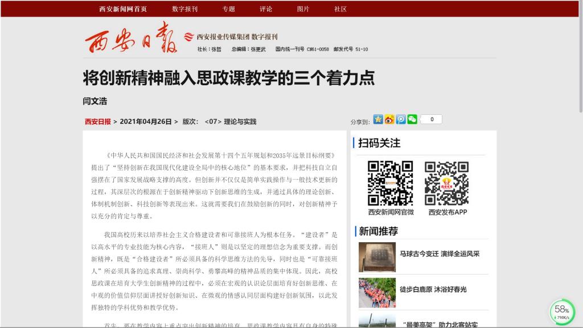The image size is (583, 328).
Task: Click the green 58% speed indicator widget
Action: [562, 312]
